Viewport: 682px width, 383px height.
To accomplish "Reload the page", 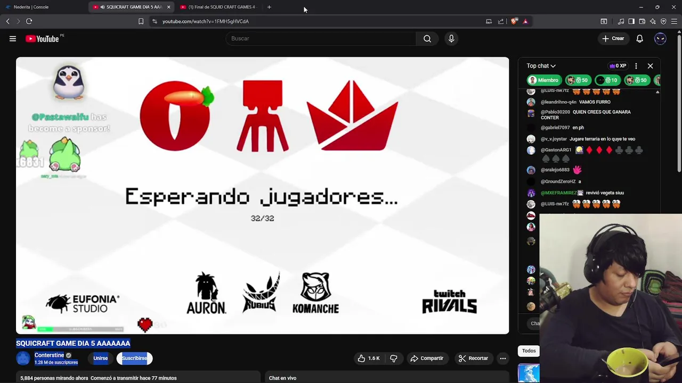I will 29,21.
